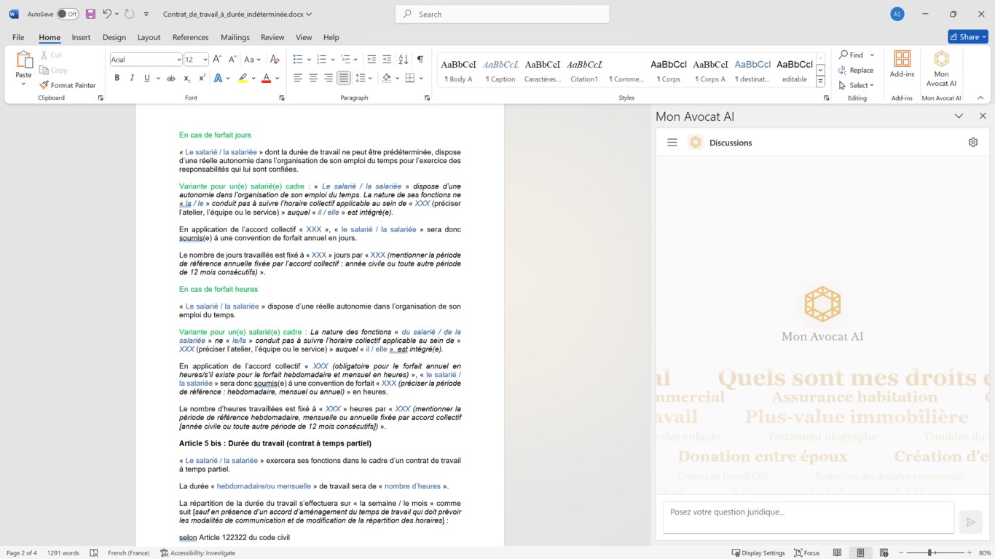Image resolution: width=995 pixels, height=559 pixels.
Task: Expand the Styles gallery more arrow
Action: pyautogui.click(x=820, y=82)
